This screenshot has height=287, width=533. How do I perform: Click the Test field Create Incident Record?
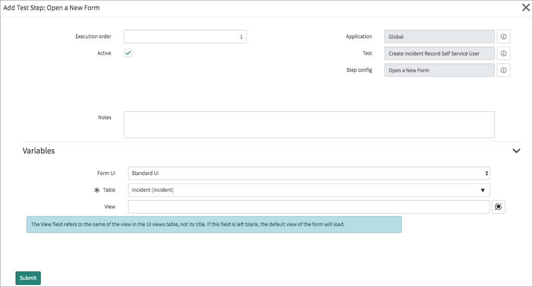click(x=439, y=54)
